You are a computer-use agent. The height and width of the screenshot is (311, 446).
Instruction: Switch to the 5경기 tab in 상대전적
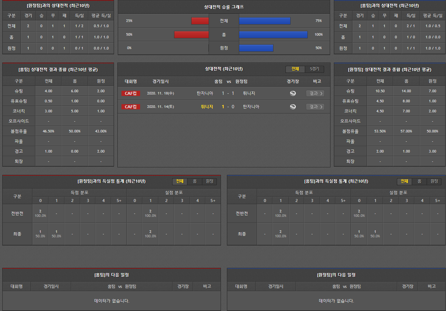pyautogui.click(x=314, y=69)
